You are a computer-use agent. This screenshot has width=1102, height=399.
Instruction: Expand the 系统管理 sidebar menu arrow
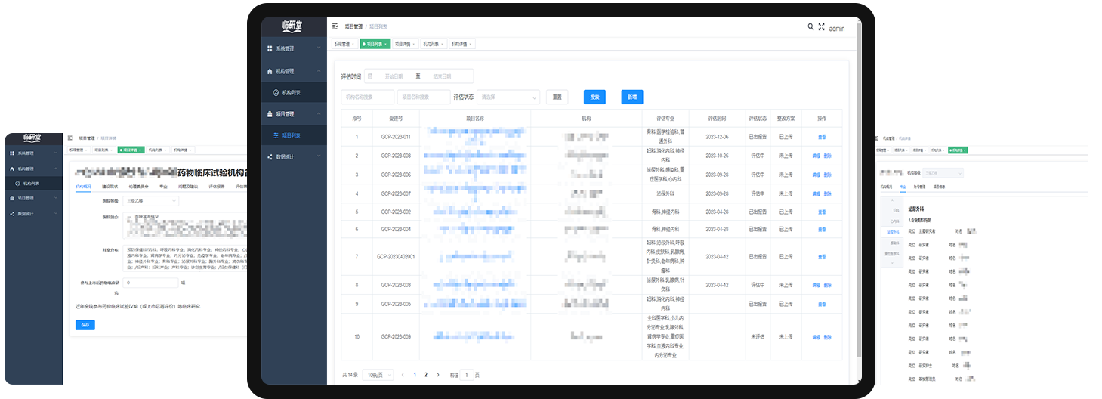point(319,48)
